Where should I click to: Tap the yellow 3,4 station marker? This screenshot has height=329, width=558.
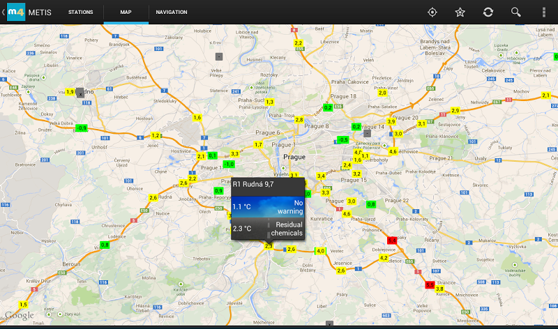pyautogui.click(x=321, y=176)
